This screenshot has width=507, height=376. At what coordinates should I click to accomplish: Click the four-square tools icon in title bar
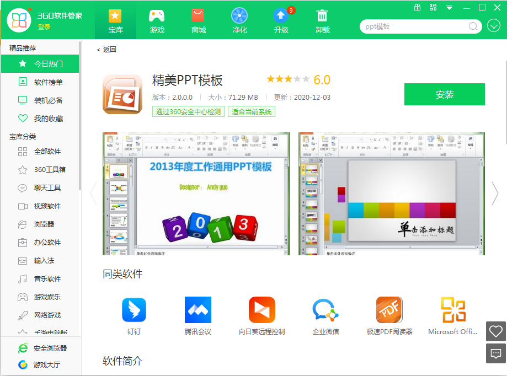pyautogui.click(x=433, y=7)
